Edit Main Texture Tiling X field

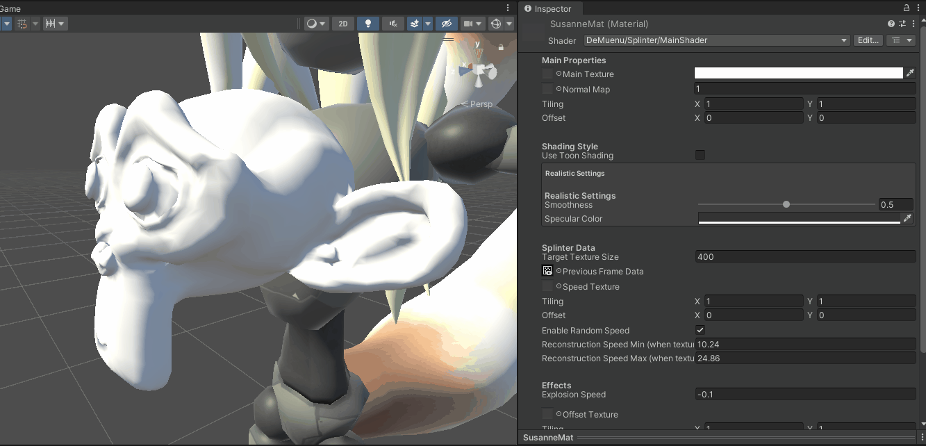753,104
